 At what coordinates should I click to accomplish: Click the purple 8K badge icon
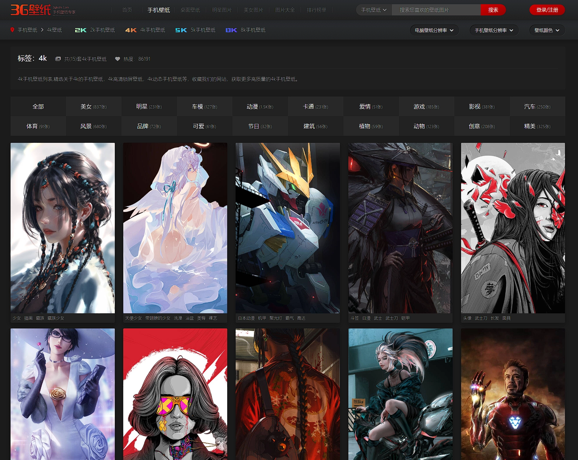click(x=231, y=30)
